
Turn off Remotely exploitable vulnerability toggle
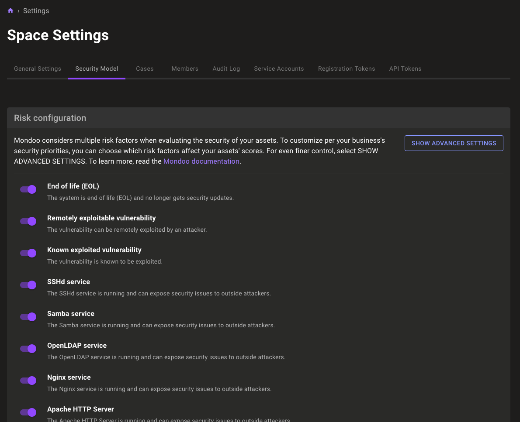click(x=28, y=221)
